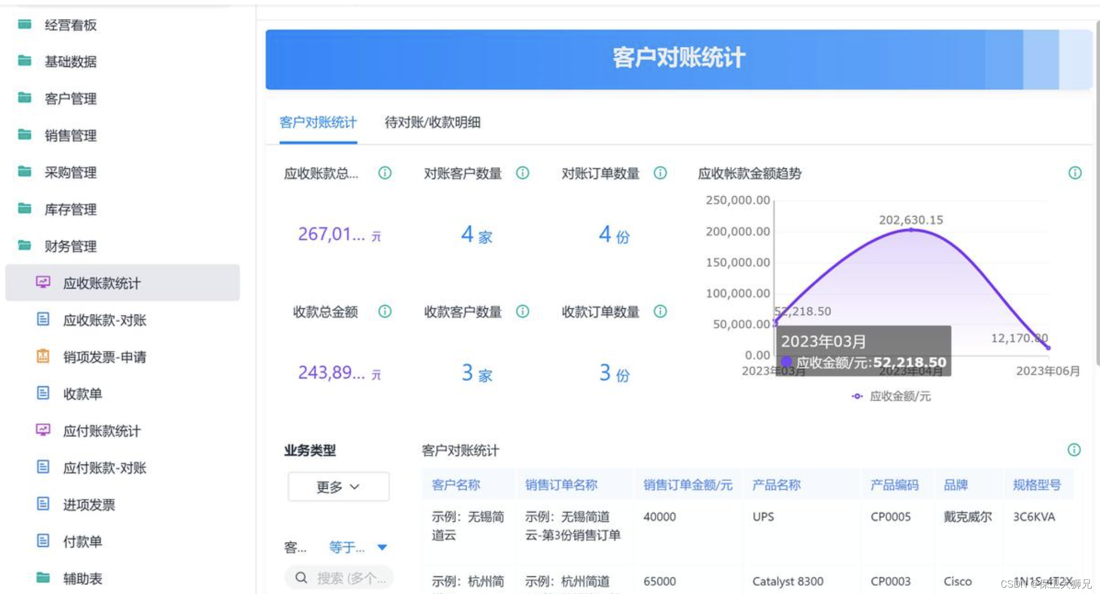Click info icon next to 对账订单数量
The image size is (1100, 594).
point(660,173)
